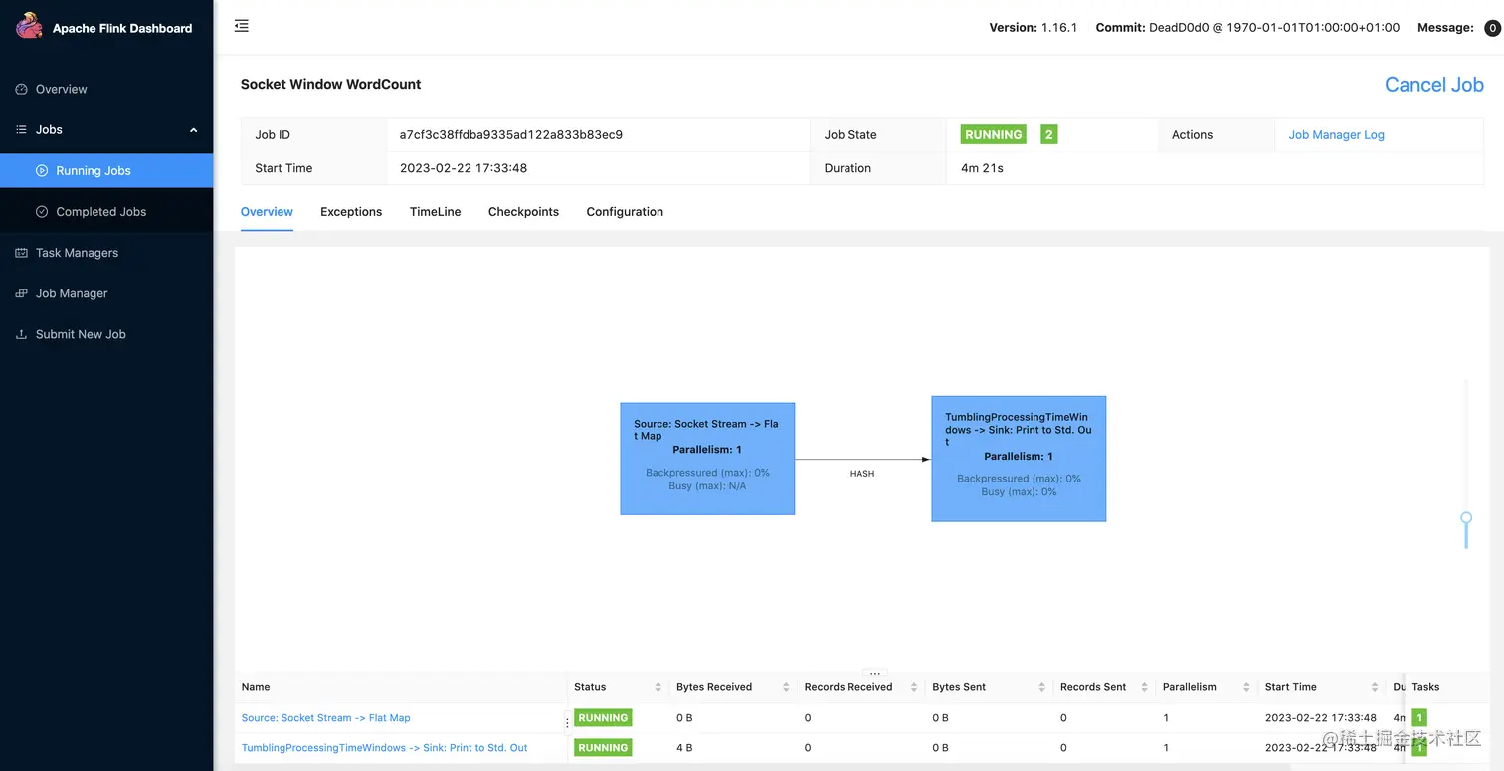Screen dimensions: 1504x771
Task: Sort table by Records Sent arrows
Action: [1144, 687]
